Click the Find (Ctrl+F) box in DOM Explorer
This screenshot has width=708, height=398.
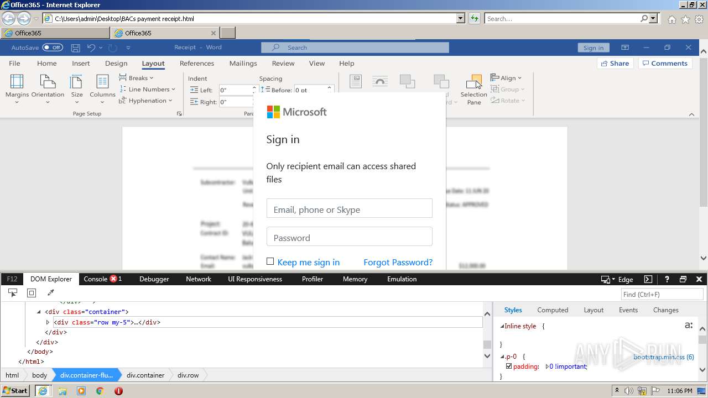[x=663, y=294]
